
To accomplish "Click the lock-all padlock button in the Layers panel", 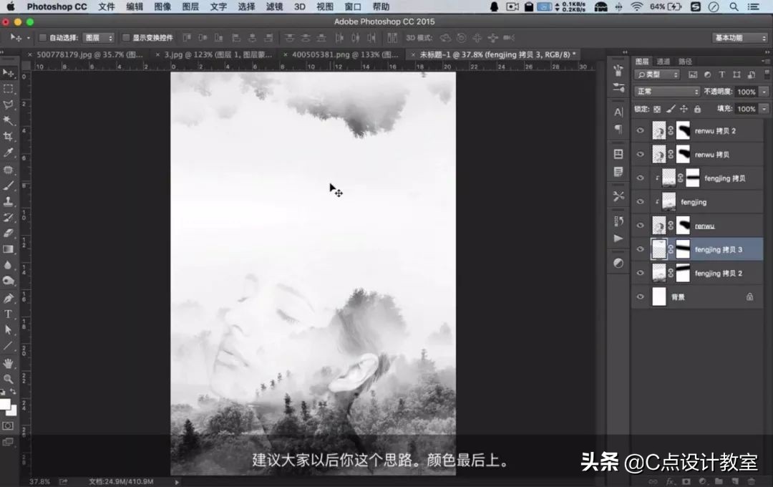I will 698,109.
